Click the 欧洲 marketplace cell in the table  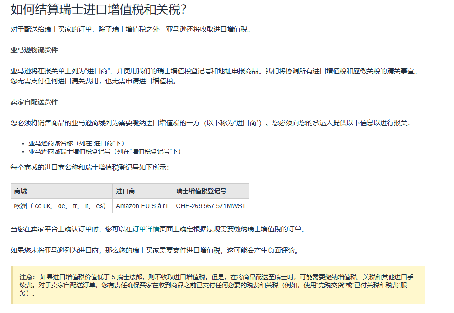(60, 206)
